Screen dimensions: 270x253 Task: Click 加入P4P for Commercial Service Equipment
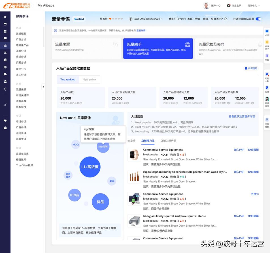(x=239, y=150)
